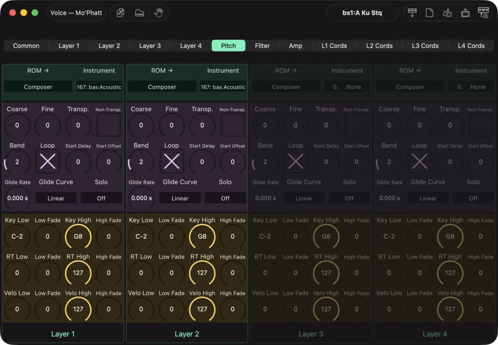The image size is (498, 345).
Task: Open Layer 3 Instrument 0: :None selector
Action: pos(347,87)
